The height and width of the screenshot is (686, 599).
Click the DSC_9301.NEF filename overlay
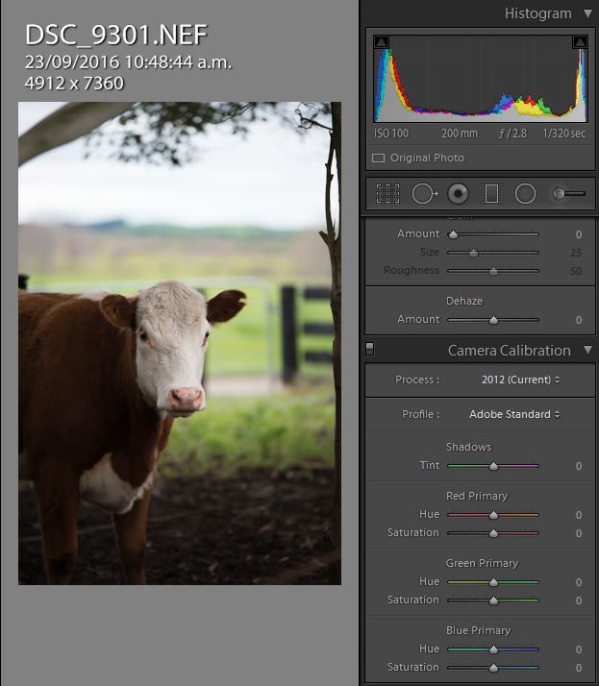coord(116,35)
